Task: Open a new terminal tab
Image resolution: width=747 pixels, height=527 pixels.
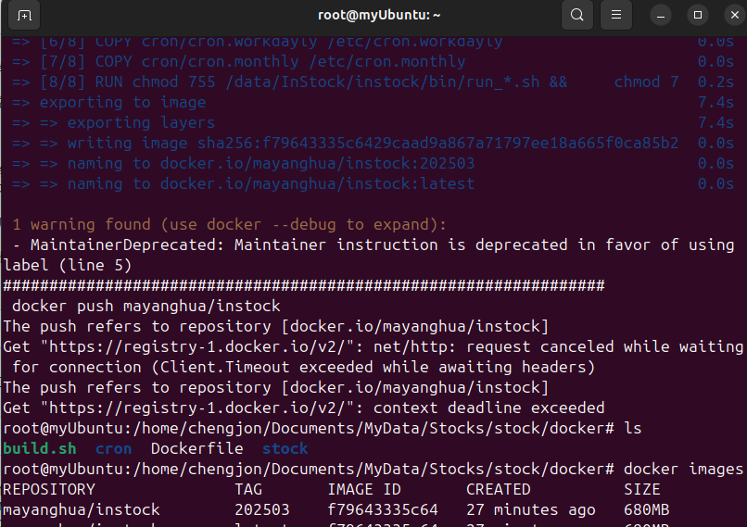Action: (x=24, y=15)
